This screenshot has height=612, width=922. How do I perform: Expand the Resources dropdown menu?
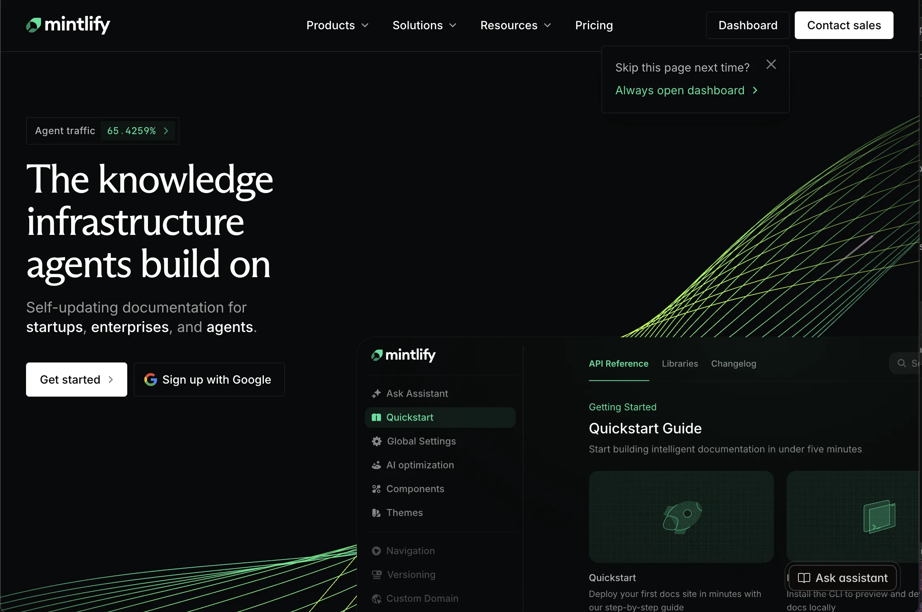click(515, 25)
